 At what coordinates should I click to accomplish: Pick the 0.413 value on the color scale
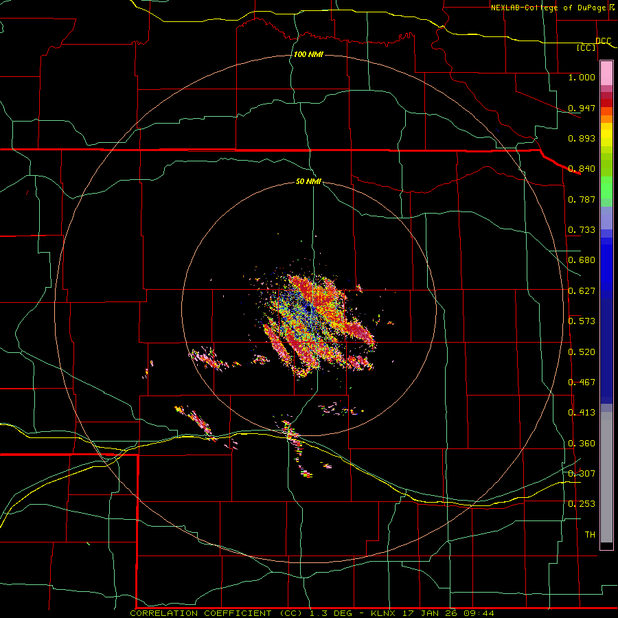click(x=582, y=413)
